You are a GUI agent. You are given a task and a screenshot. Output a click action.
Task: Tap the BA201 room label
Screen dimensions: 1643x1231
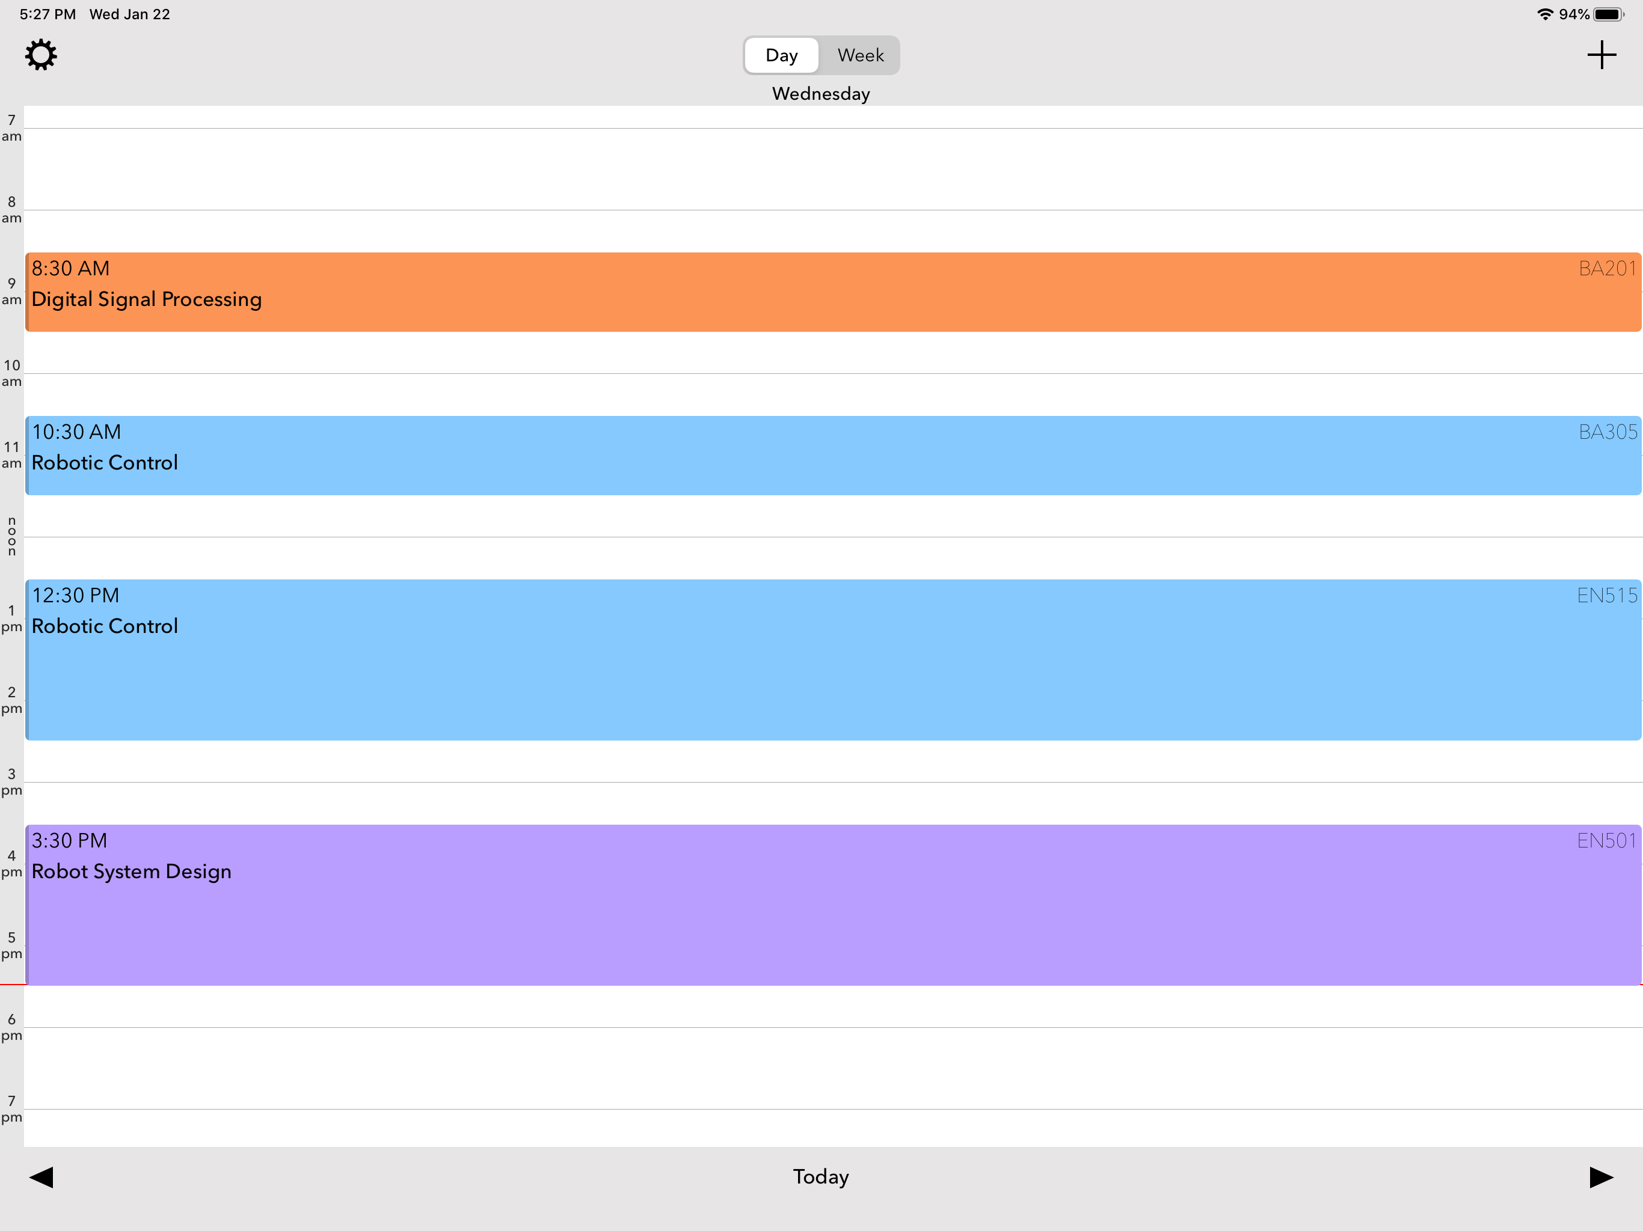coord(1606,269)
